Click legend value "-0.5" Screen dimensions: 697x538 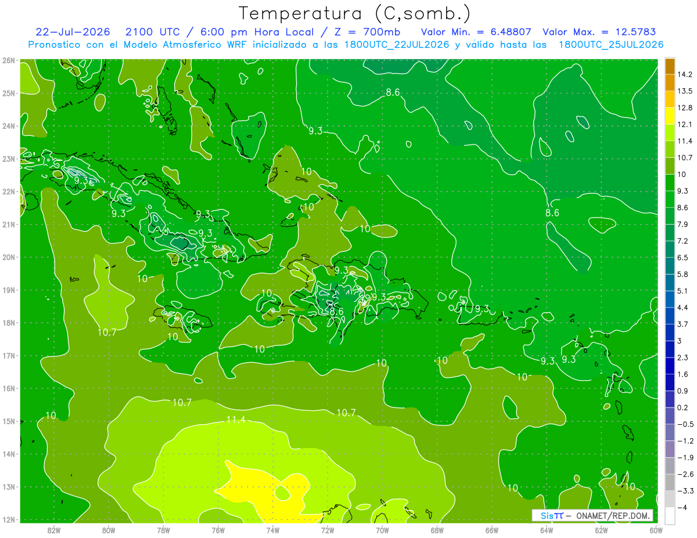pos(685,424)
